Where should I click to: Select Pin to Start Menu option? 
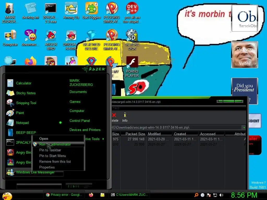[x=58, y=156]
